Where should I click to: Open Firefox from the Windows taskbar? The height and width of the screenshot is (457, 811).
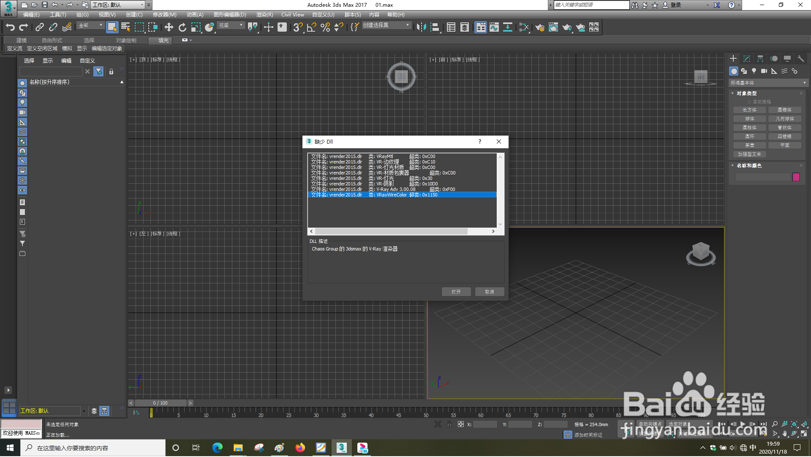click(x=300, y=448)
